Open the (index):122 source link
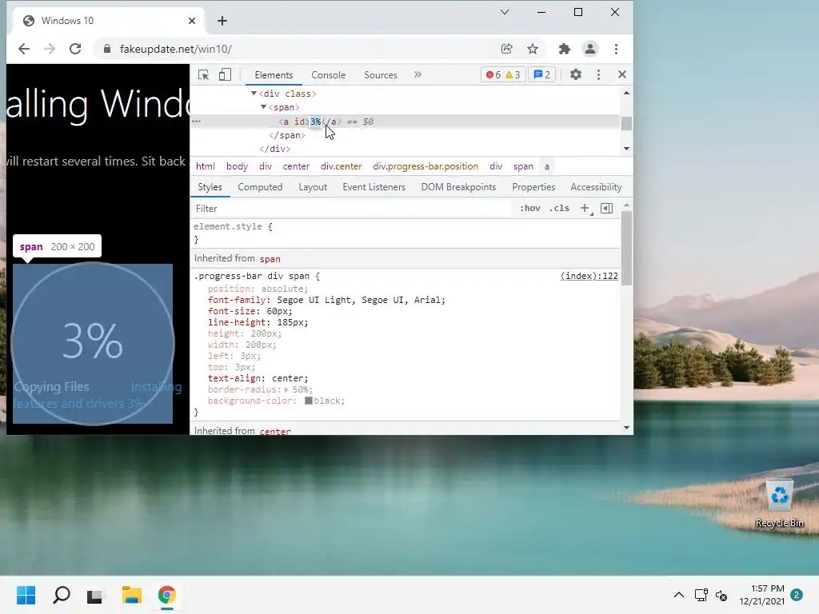819x614 pixels. 589,276
